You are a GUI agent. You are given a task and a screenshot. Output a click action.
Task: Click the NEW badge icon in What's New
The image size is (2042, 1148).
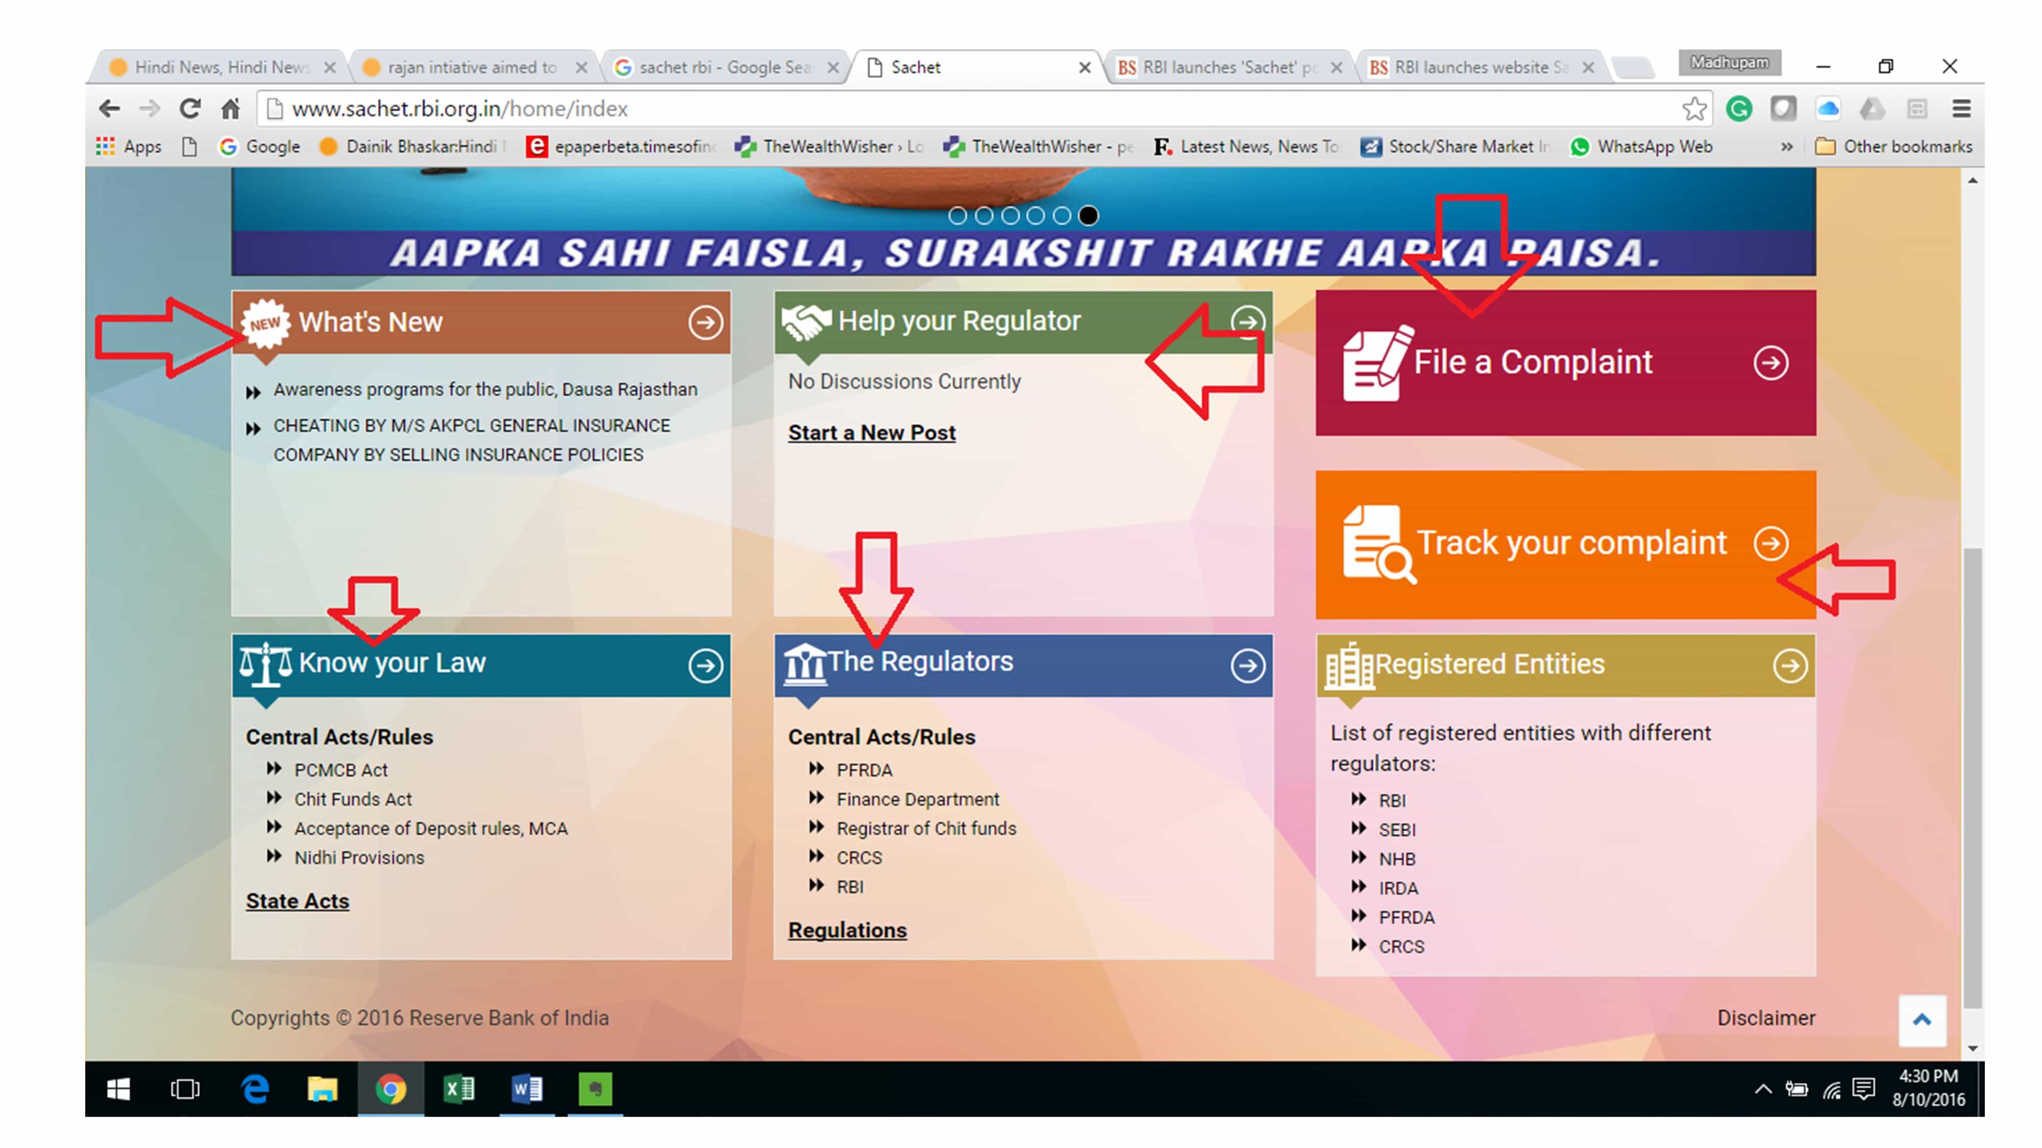coord(265,323)
